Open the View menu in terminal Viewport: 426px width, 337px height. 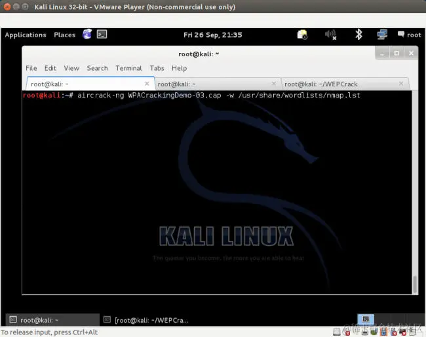tap(71, 68)
